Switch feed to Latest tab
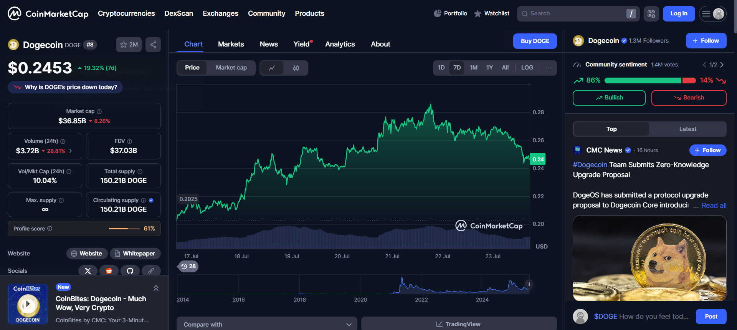This screenshot has height=330, width=737. 687,129
